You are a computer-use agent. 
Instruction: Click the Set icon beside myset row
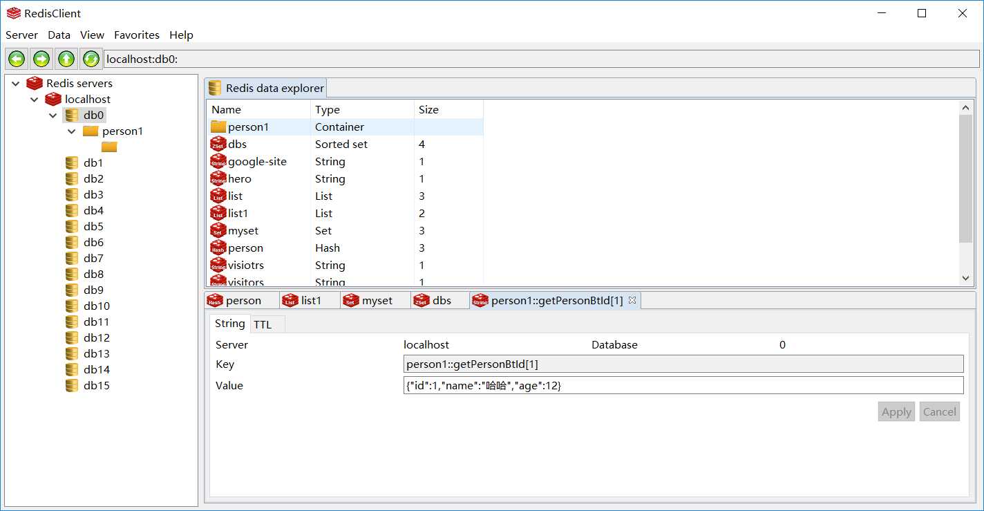click(218, 230)
